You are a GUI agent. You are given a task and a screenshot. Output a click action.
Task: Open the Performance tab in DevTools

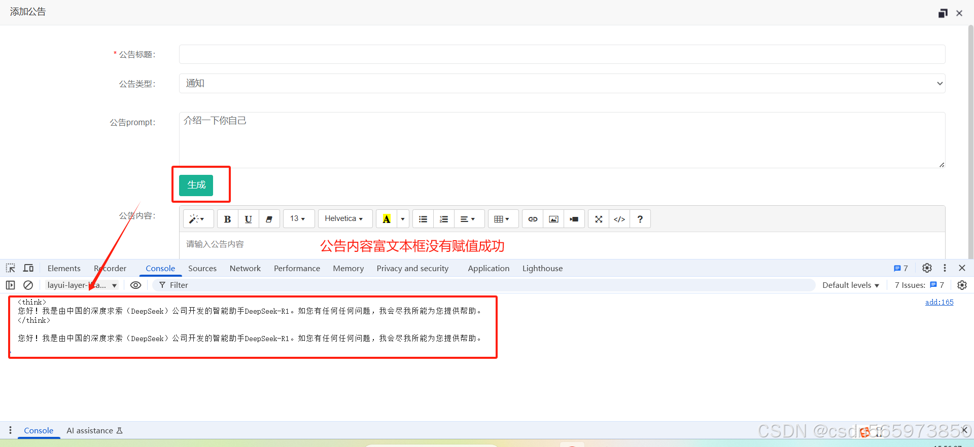click(x=297, y=268)
